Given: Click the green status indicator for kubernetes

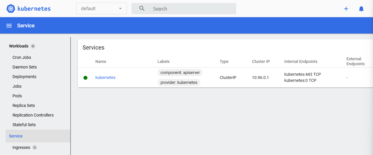Looking at the screenshot, I should coord(85,78).
